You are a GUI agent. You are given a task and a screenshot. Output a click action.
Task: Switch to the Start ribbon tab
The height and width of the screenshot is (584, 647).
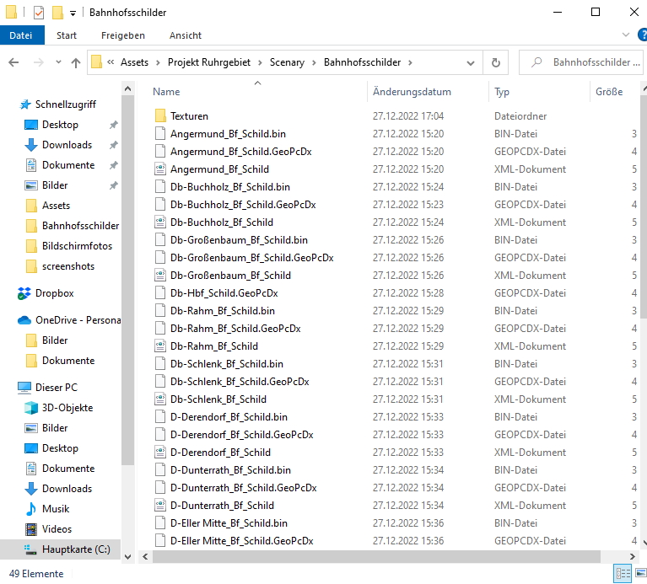click(x=67, y=35)
